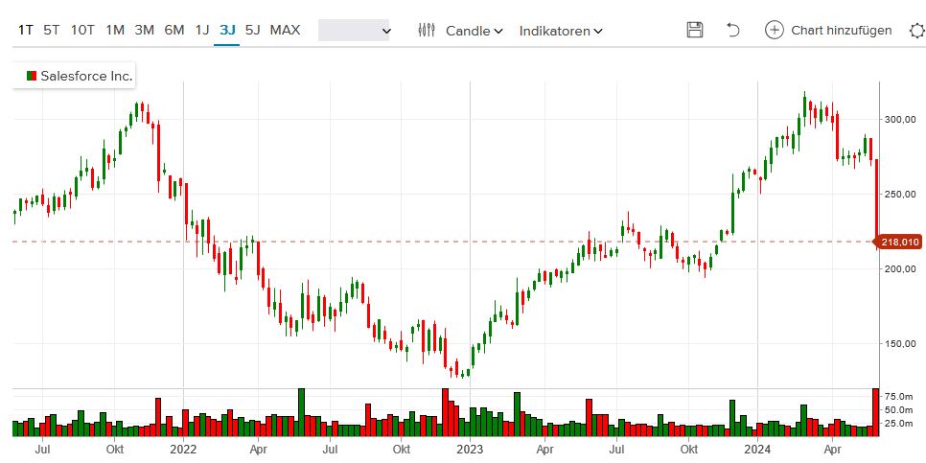Open the empty dropdown selector box
The width and height of the screenshot is (926, 463).
(x=354, y=31)
